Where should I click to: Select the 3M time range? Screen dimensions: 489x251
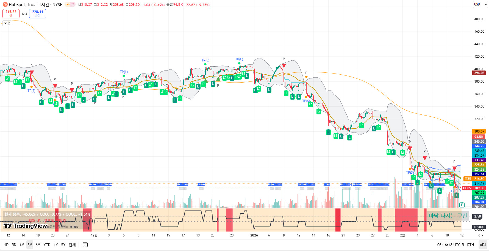click(30, 245)
